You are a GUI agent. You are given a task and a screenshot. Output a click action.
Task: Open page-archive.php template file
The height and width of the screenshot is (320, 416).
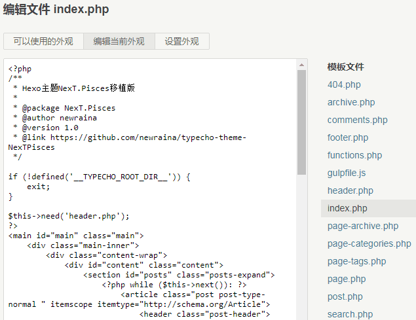click(x=362, y=226)
